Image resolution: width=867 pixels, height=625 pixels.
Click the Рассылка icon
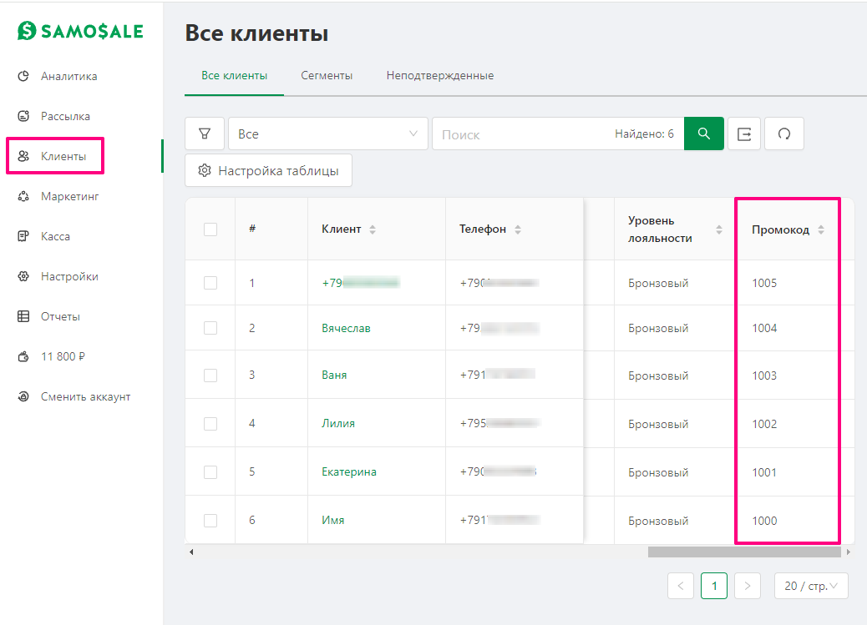(23, 116)
